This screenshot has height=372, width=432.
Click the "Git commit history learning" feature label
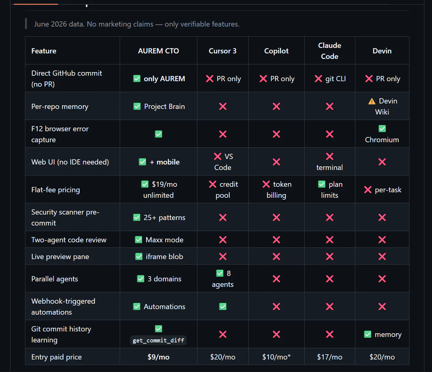click(61, 334)
